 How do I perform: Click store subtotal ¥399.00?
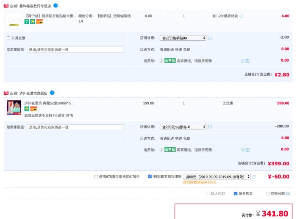click(x=279, y=163)
